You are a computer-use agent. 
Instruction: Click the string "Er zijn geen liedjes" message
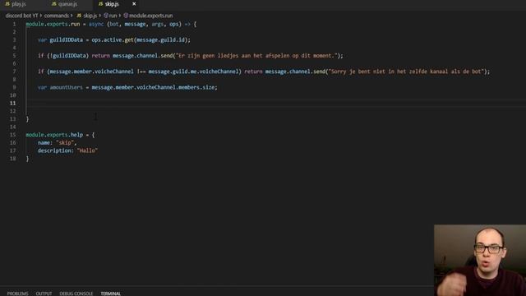(256, 56)
